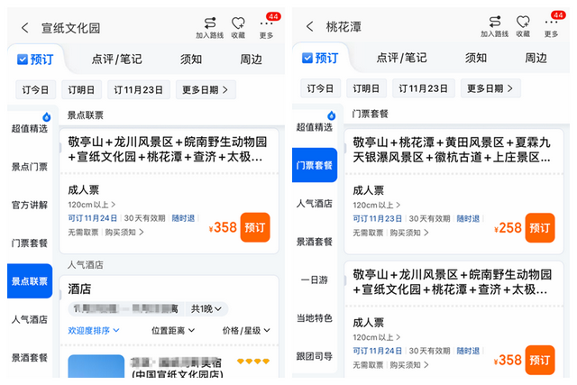Choose 订明日 on 桃花潭 page
The height and width of the screenshot is (385, 577).
(366, 88)
